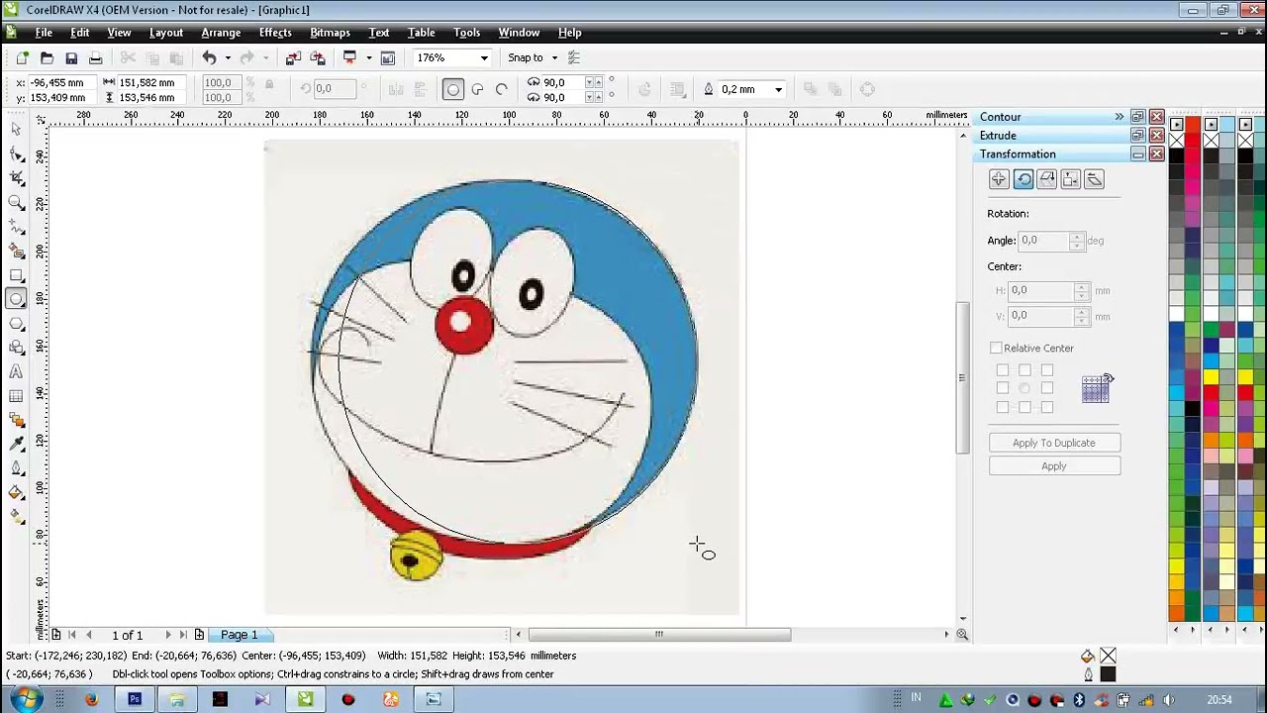Open the Tools menu

click(x=466, y=33)
